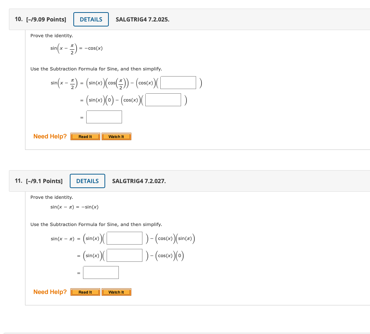Screen dimensions: 370x334
Task: Click the SALGTRIG4 7.2.025. reference text
Action: click(142, 20)
